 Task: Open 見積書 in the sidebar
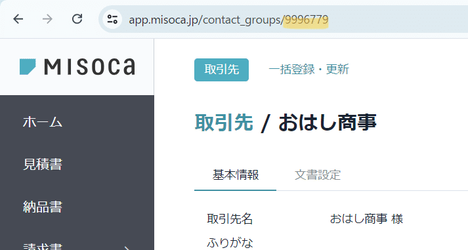pos(43,165)
